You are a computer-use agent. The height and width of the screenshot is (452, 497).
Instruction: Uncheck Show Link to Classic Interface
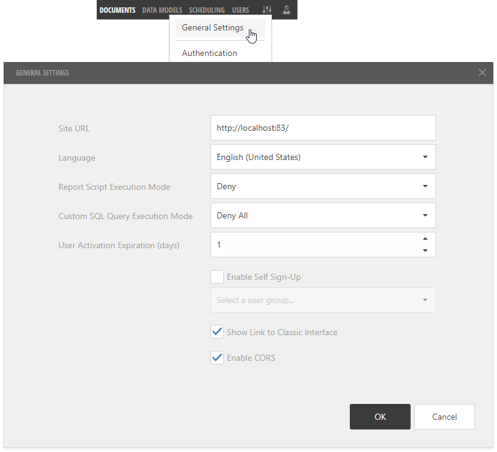click(217, 332)
